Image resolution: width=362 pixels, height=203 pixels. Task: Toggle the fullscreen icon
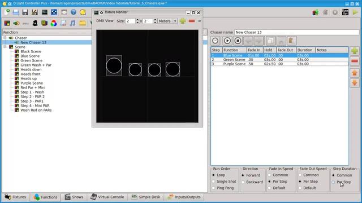tap(64, 12)
